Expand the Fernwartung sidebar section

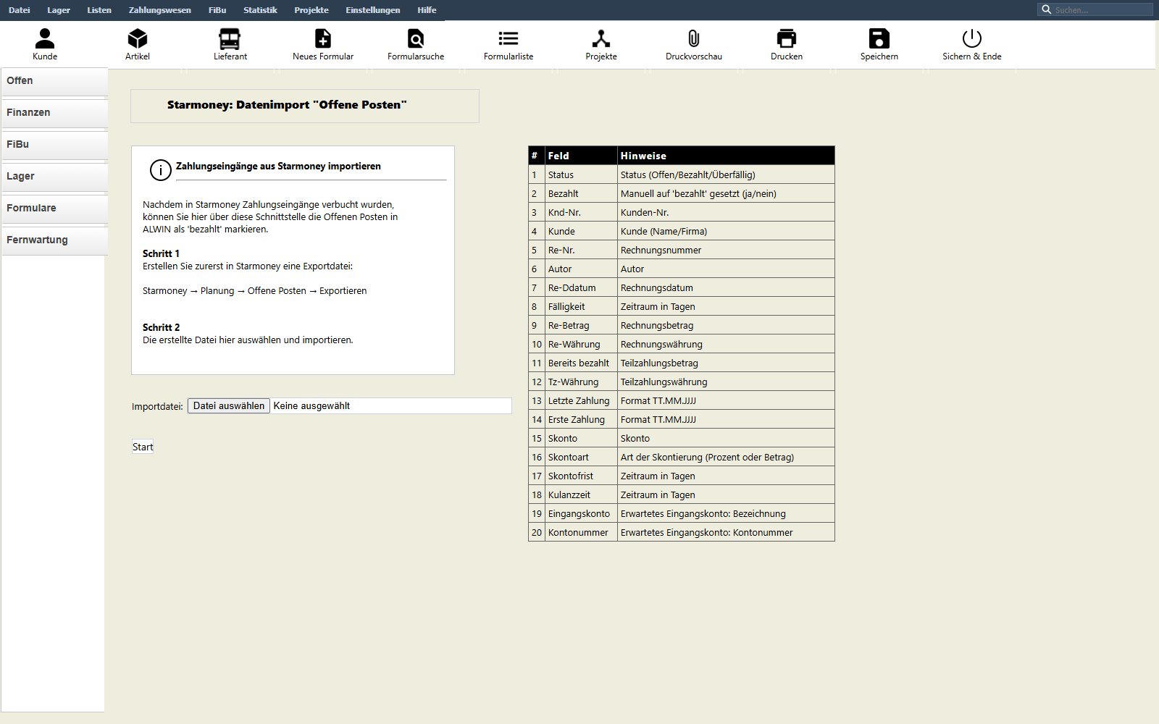coord(54,240)
